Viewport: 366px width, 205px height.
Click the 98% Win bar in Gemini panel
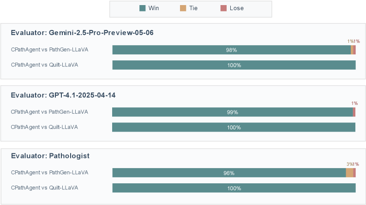[x=231, y=50]
